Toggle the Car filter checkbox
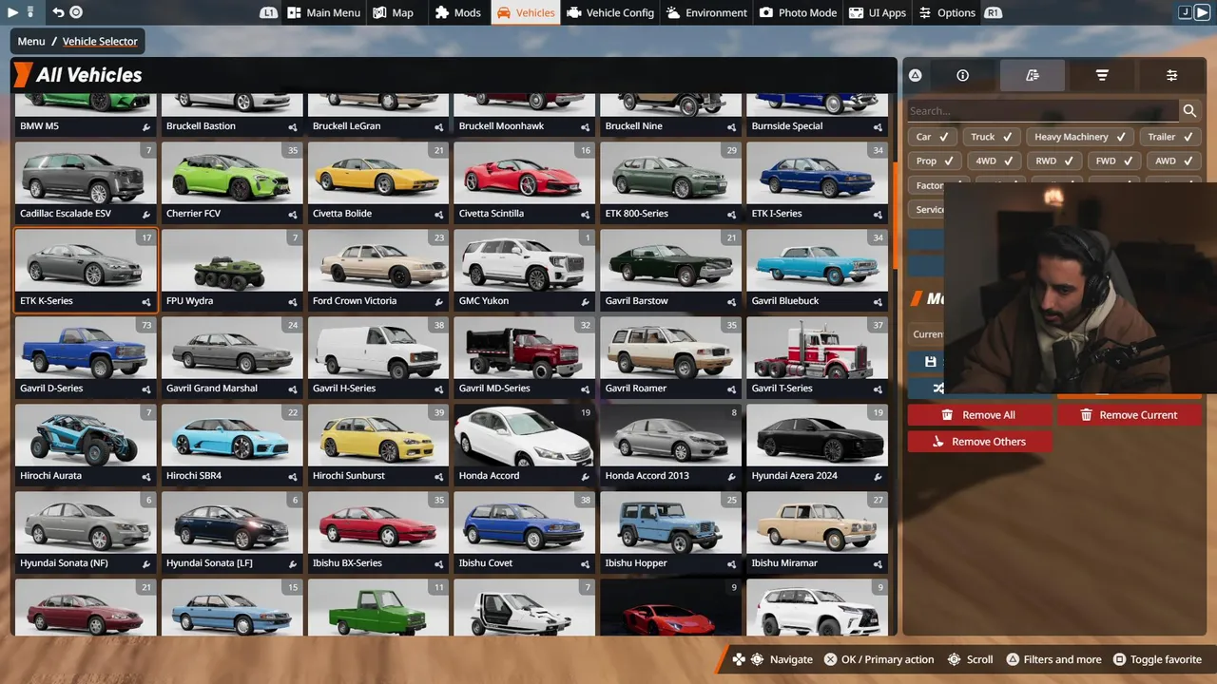1217x684 pixels. click(933, 137)
